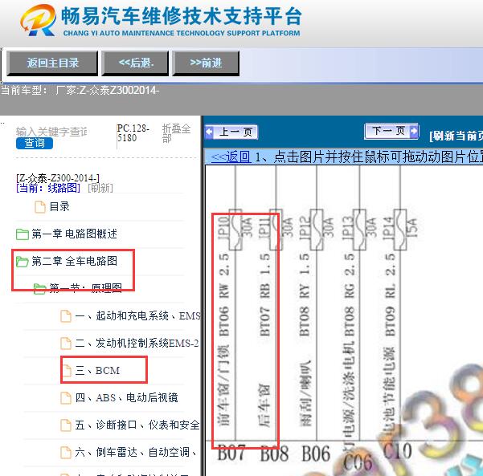The image size is (483, 476).
Task: Click the JP14 15A fuse in the diagram
Action: tap(400, 230)
